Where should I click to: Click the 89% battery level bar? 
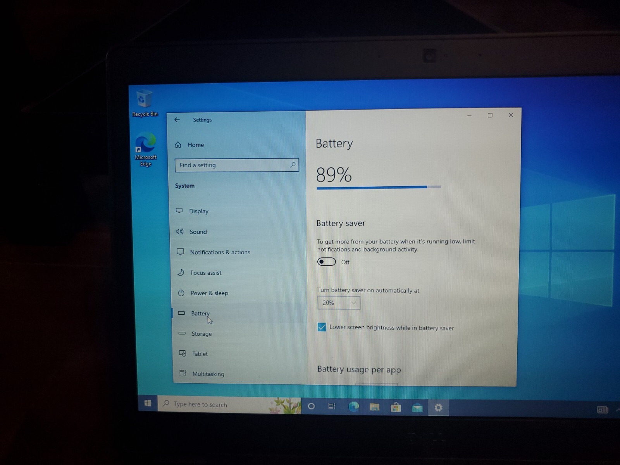pos(379,187)
